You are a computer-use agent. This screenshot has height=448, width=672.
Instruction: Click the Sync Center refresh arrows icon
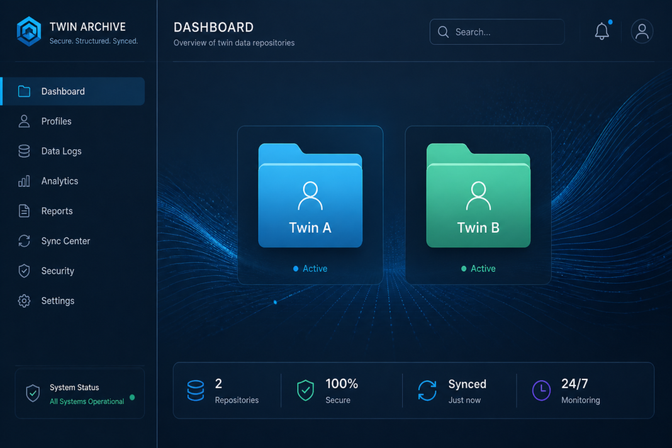tap(24, 241)
